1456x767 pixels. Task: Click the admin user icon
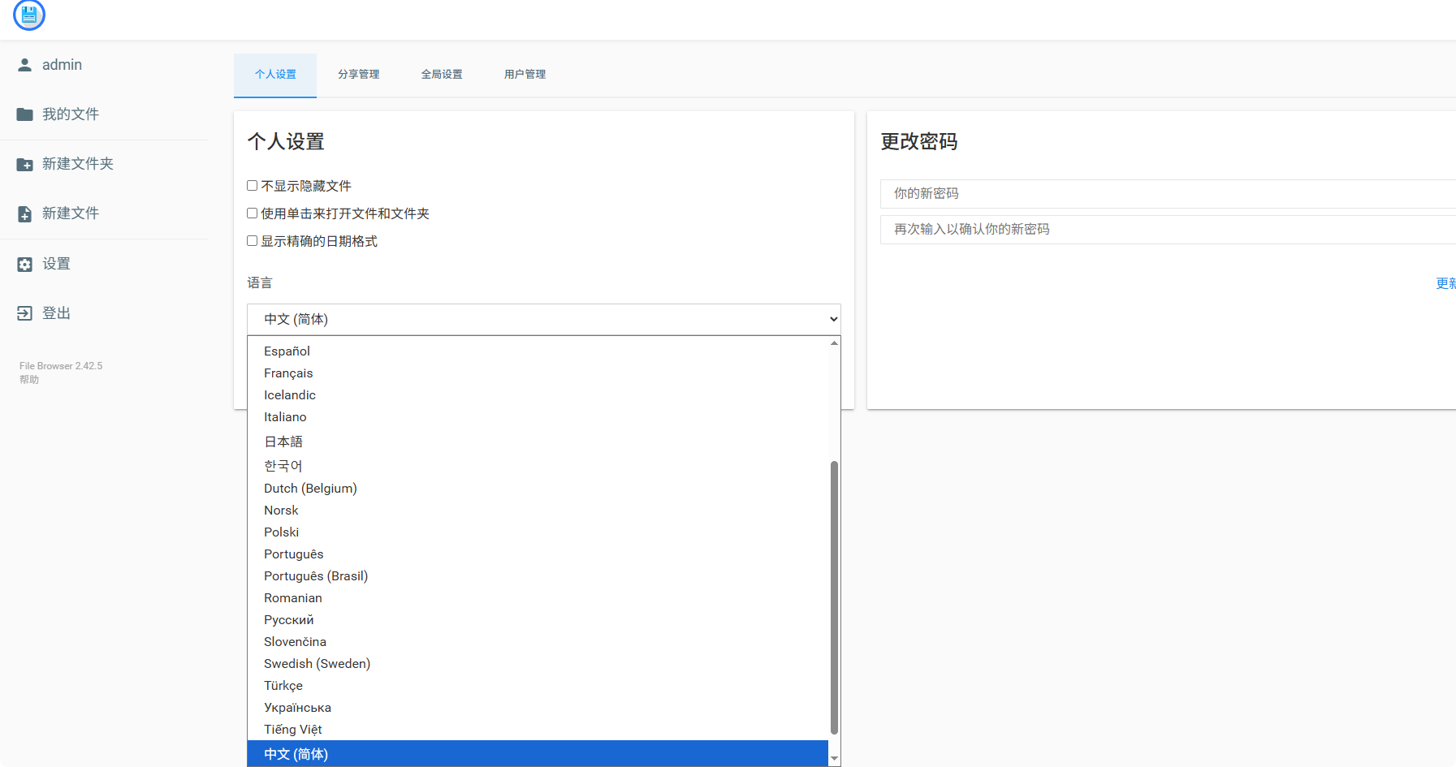point(25,65)
